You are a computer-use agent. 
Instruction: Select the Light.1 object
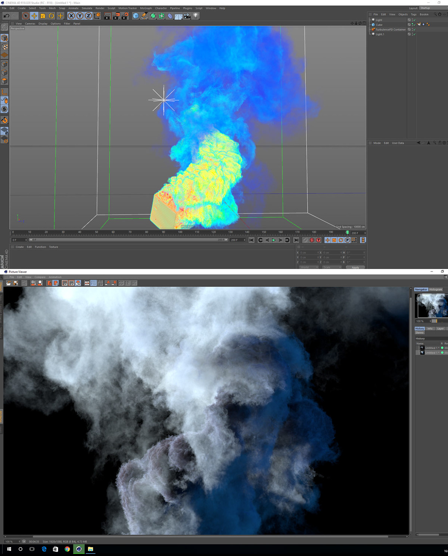tap(380, 34)
